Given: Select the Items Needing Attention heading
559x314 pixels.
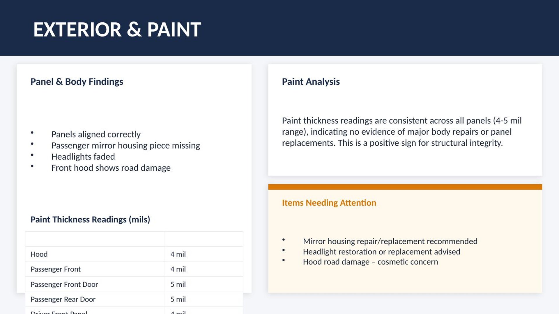Looking at the screenshot, I should coord(329,203).
